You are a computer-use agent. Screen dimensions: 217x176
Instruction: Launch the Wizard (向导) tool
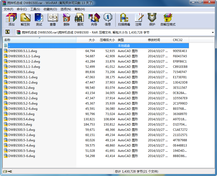coord(94,19)
